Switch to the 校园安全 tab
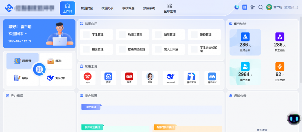 (x=87, y=8)
